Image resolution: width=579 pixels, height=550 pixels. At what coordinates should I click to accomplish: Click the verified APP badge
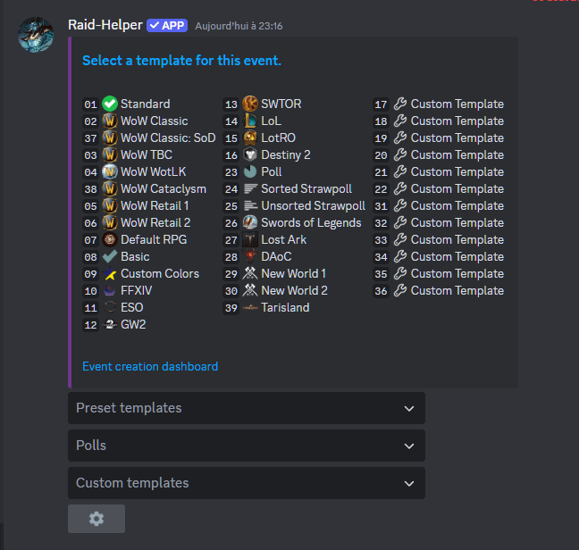pyautogui.click(x=167, y=26)
